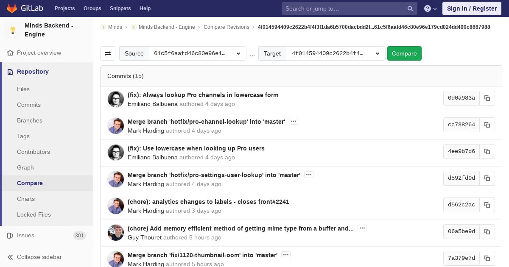Open 'Merge branch fix/1120-thumbnail-oom' commit link
This screenshot has height=267, width=509.
pos(202,255)
